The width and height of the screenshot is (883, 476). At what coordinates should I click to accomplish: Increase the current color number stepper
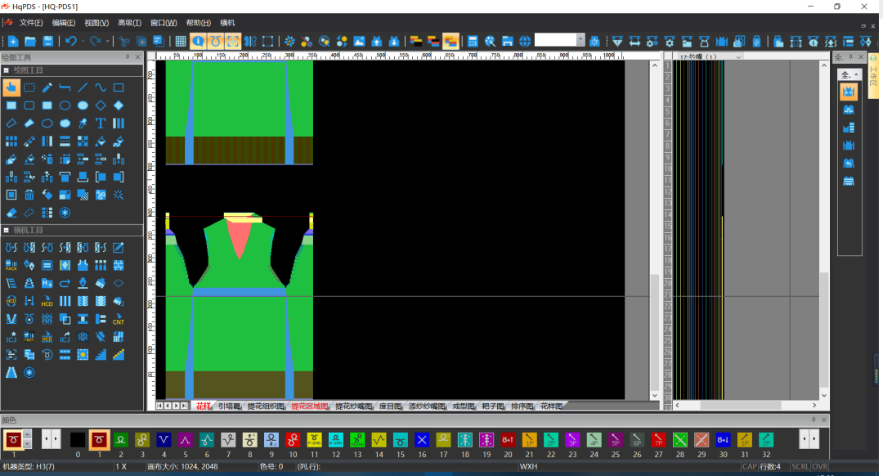coord(26,434)
